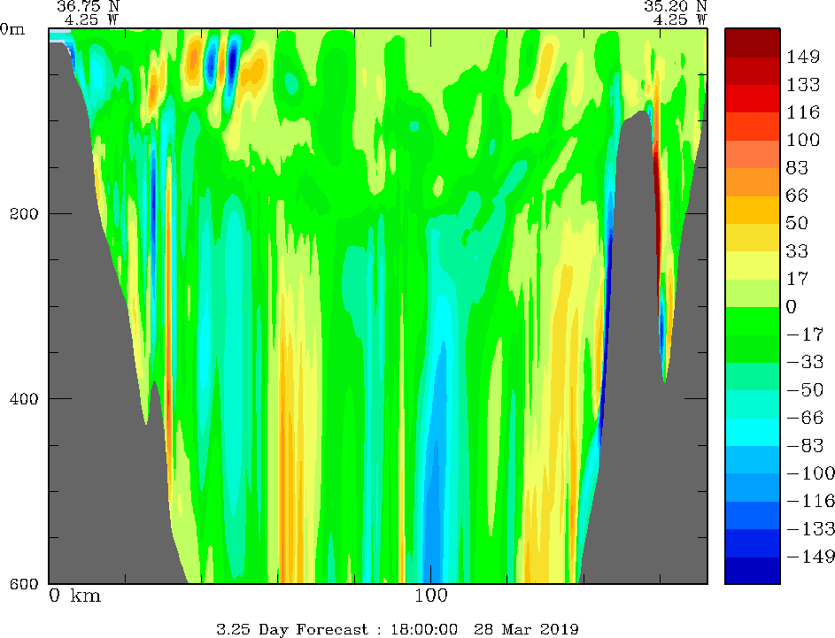This screenshot has height=638, width=835.
Task: Click the colorbar label 17
Action: (x=797, y=278)
